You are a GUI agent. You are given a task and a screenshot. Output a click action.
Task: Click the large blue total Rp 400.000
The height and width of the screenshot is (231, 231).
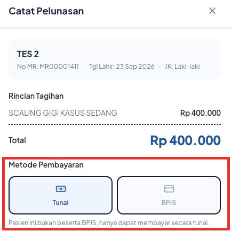point(186,141)
